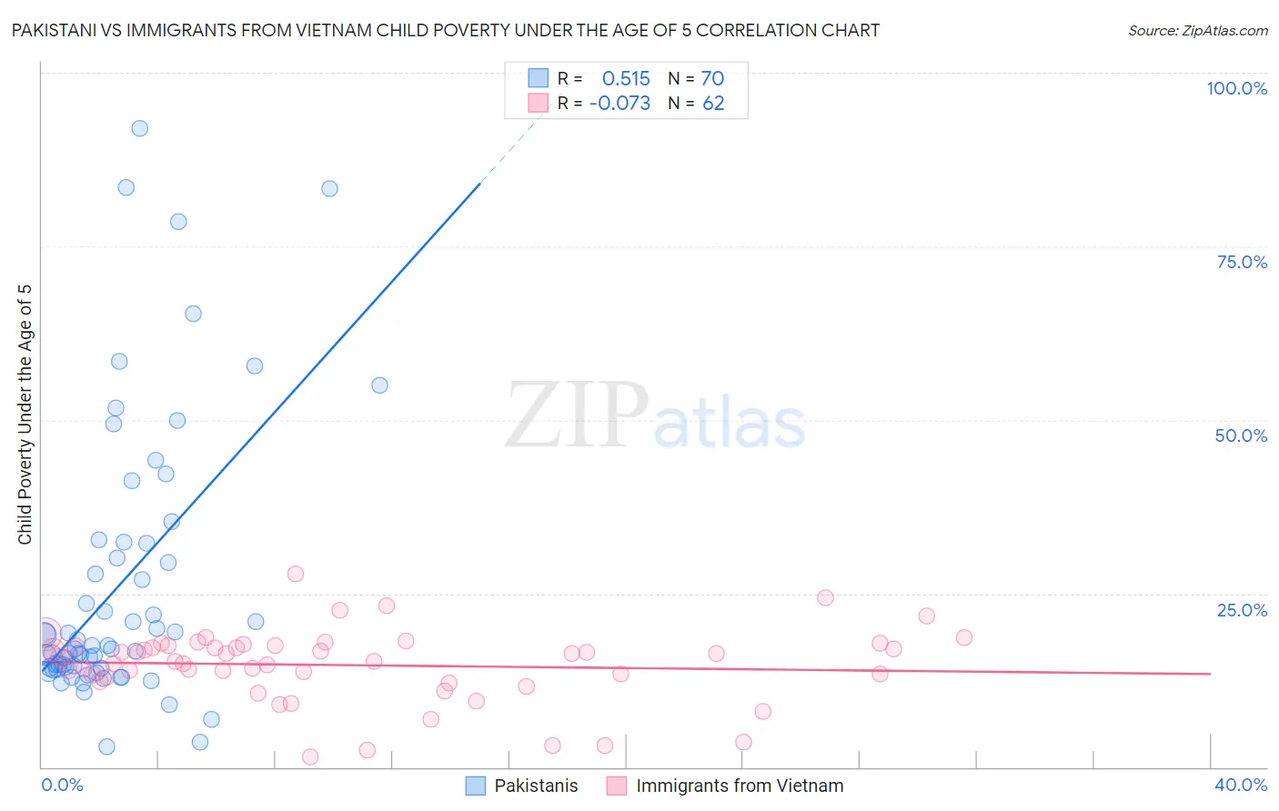This screenshot has height=811, width=1279.
Task: Click the 0.0% x-axis label
Action: [62, 785]
